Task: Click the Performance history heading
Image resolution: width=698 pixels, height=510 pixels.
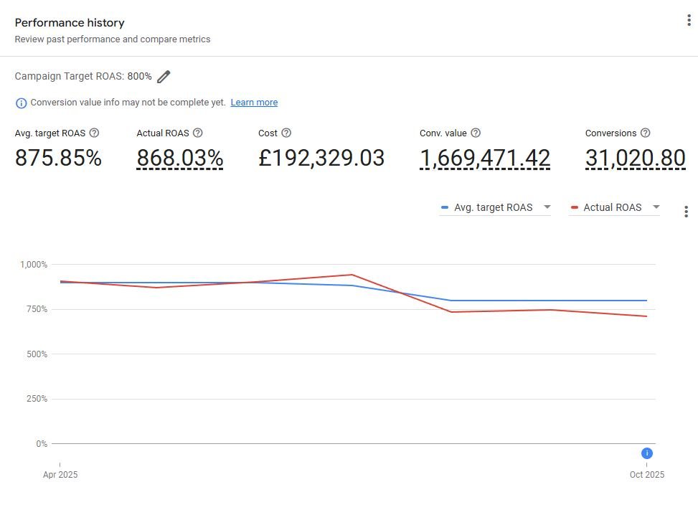Action: 70,23
